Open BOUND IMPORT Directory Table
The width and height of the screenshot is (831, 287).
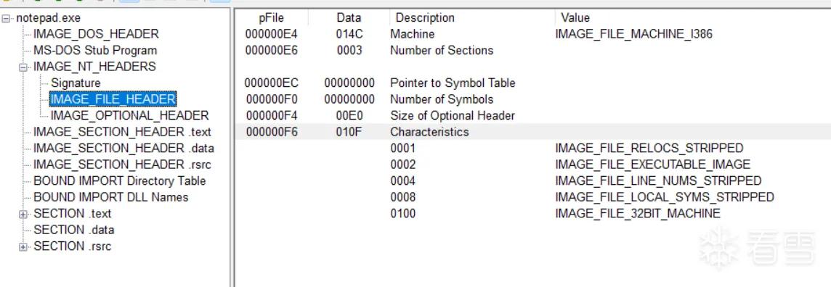coord(119,181)
